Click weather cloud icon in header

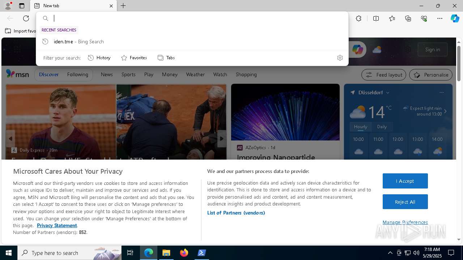pyautogui.click(x=377, y=50)
